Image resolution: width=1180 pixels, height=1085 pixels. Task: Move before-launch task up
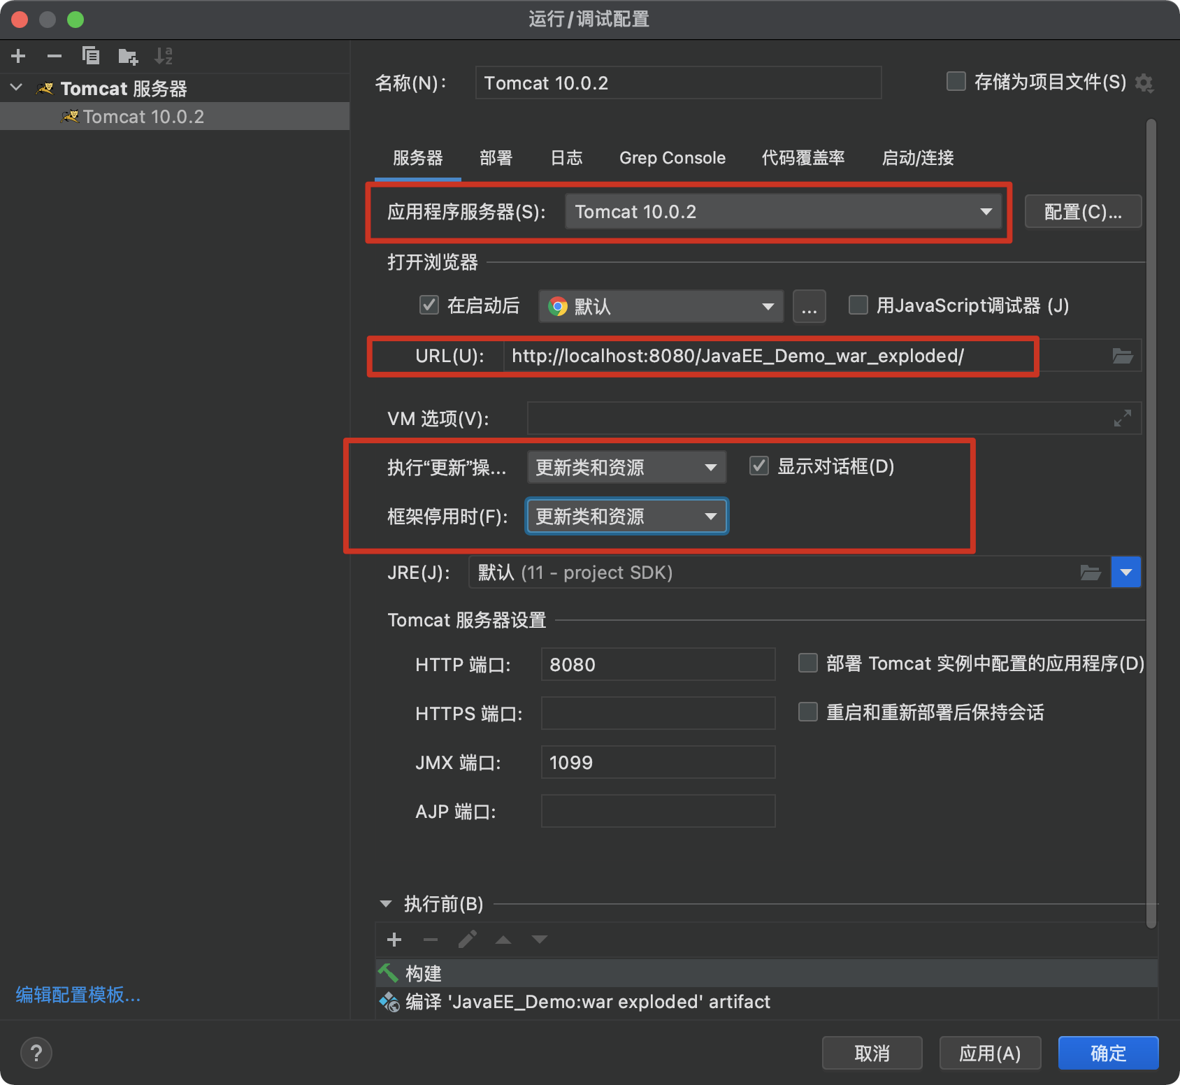click(503, 940)
